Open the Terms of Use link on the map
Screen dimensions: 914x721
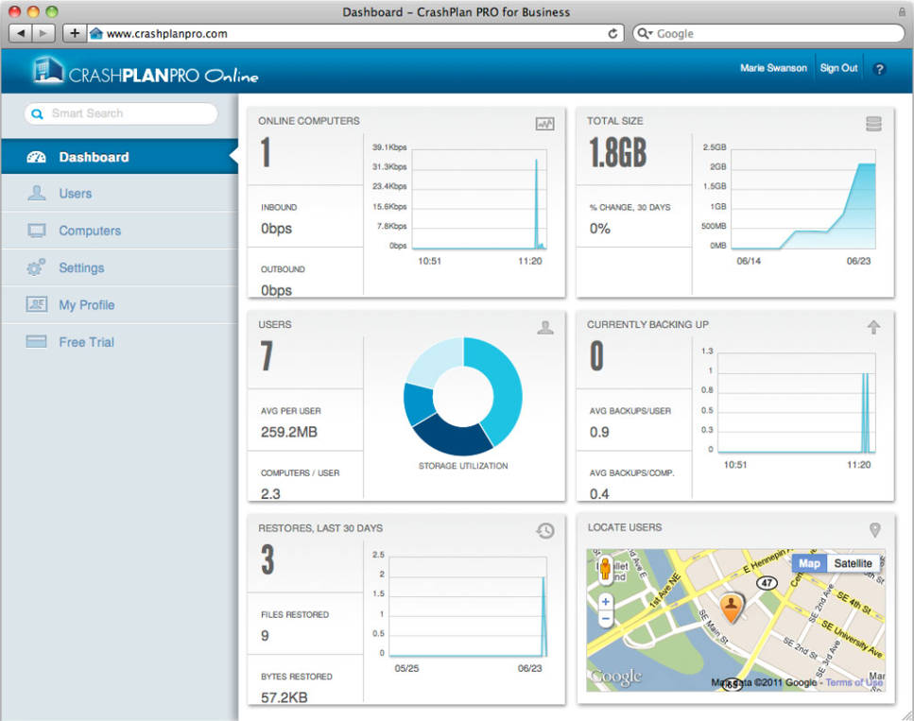click(852, 681)
